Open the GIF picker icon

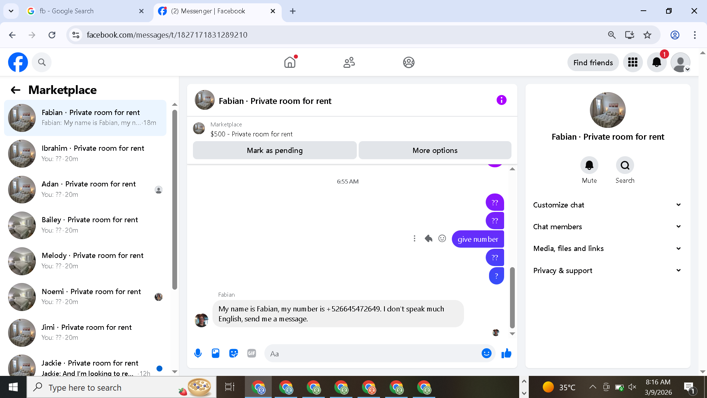(x=252, y=353)
